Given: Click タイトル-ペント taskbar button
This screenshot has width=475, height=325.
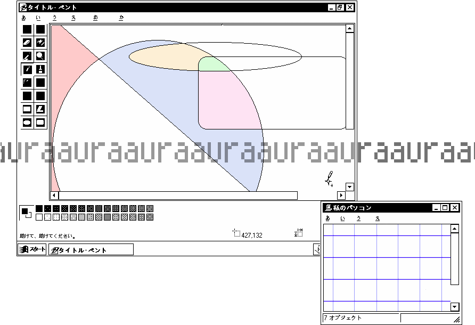Looking at the screenshot, I should 91,250.
